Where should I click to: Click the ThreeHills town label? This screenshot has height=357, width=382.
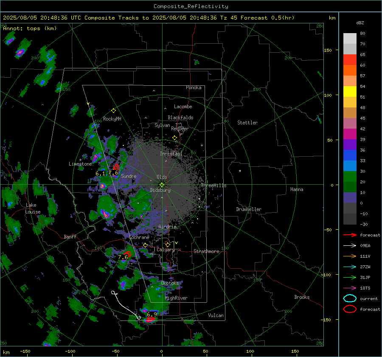click(213, 186)
